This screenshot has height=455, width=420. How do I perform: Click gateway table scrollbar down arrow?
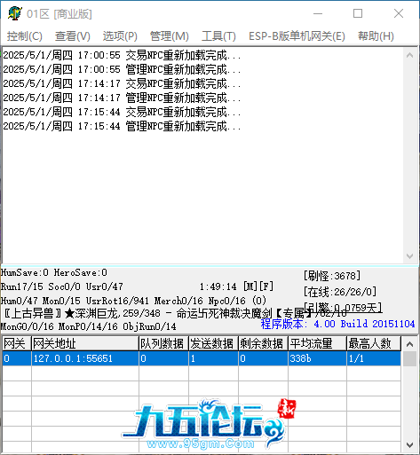tap(409, 444)
